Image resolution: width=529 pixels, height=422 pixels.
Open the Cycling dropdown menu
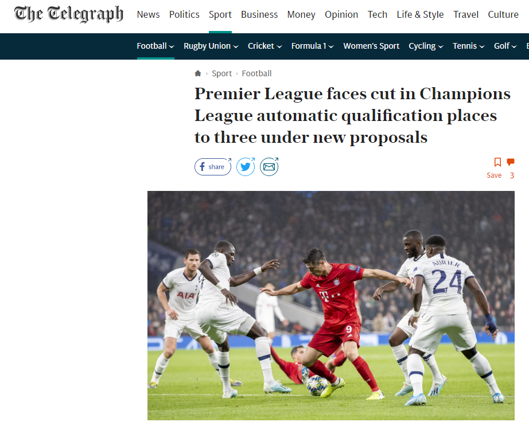click(426, 46)
